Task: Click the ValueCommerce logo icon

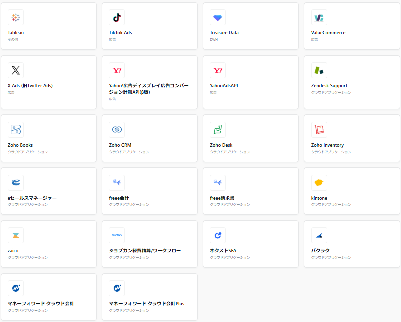Action: [x=319, y=17]
